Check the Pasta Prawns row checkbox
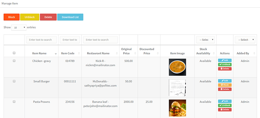Screen dimensions: 260x118 click(x=14, y=102)
